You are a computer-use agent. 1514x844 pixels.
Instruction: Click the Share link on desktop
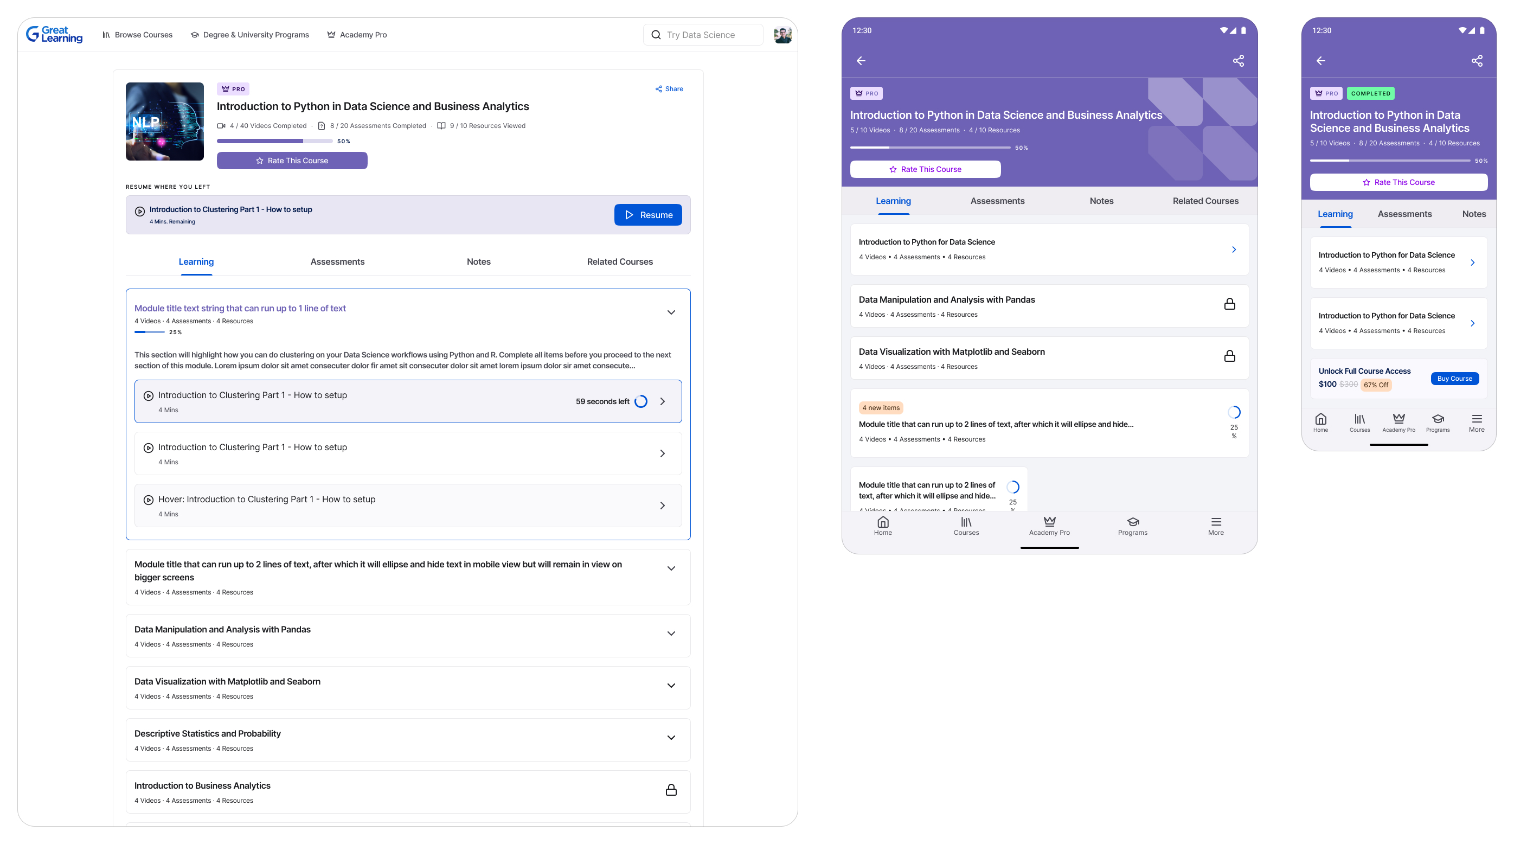pyautogui.click(x=669, y=89)
